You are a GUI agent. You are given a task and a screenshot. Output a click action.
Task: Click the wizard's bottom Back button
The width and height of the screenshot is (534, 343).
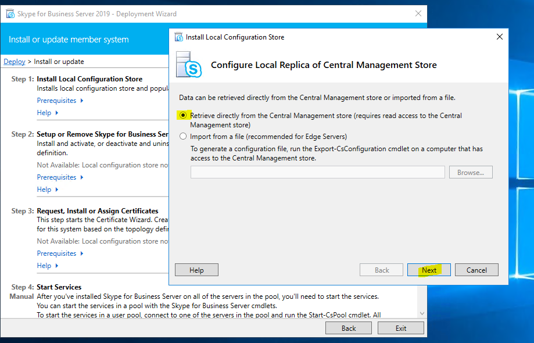point(348,328)
